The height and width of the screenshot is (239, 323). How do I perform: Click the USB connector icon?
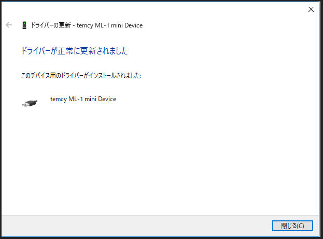(30, 103)
